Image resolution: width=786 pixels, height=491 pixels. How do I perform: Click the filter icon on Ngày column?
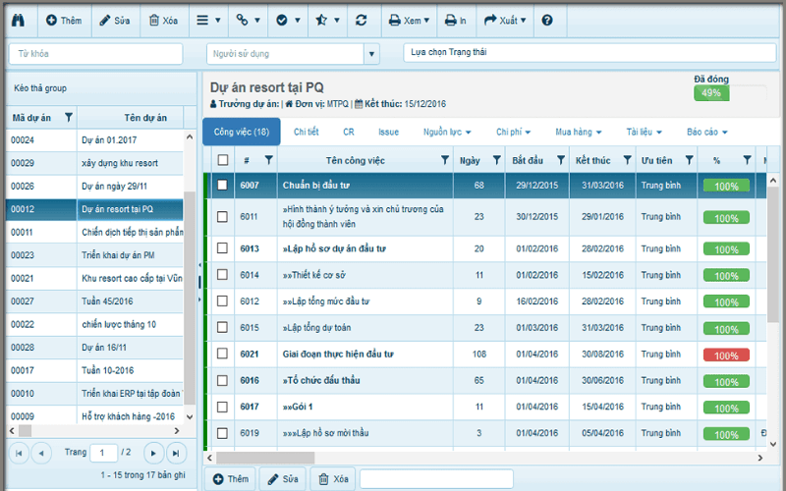click(496, 160)
